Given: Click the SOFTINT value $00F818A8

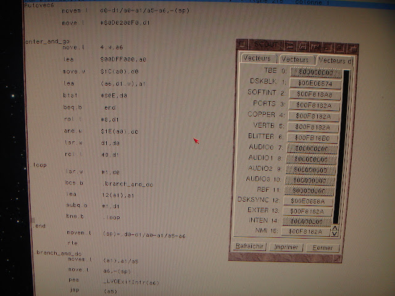Looking at the screenshot, I should (x=315, y=94).
